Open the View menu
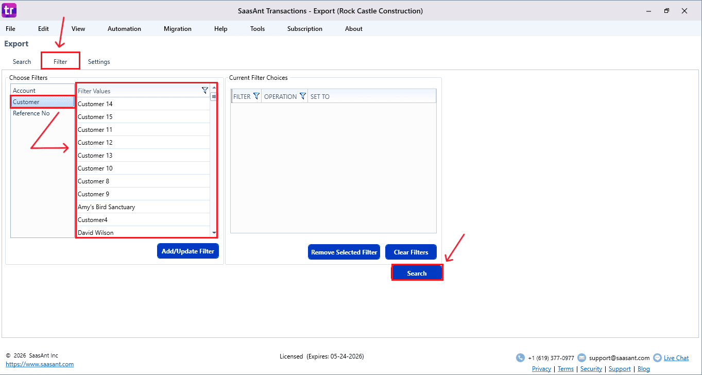 [78, 29]
